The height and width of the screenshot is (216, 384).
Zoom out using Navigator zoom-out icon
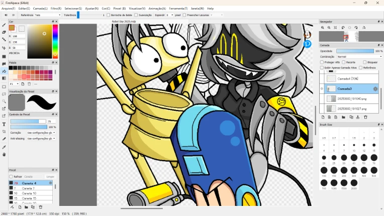click(329, 28)
